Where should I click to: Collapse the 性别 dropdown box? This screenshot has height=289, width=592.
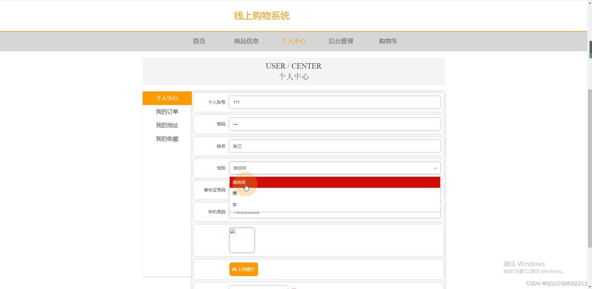pos(335,168)
